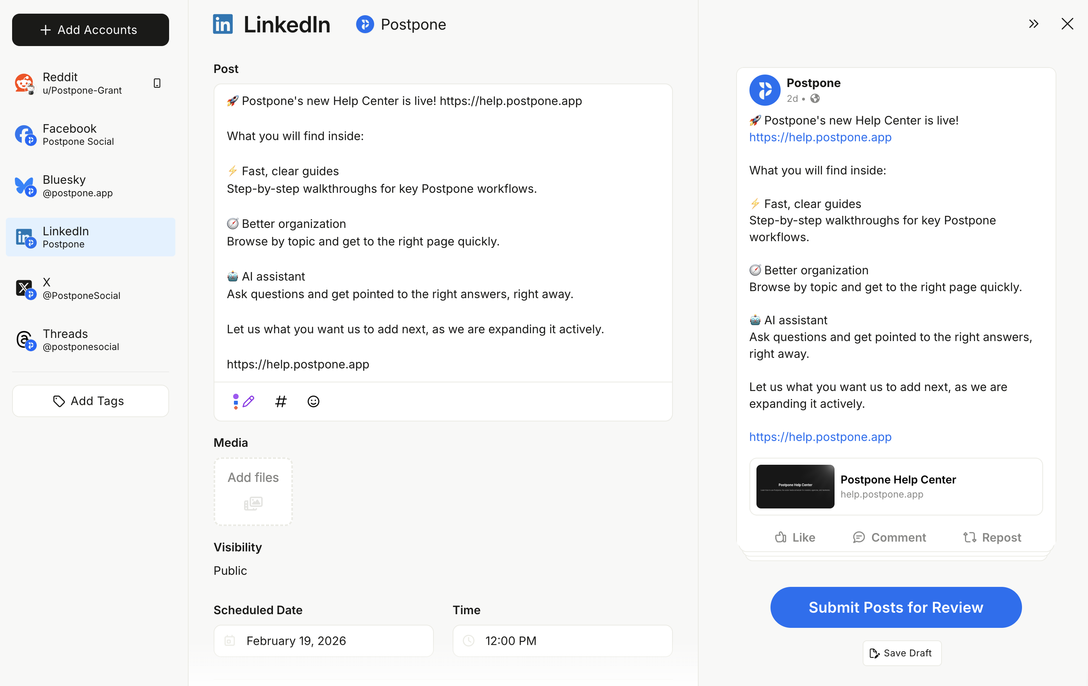The image size is (1088, 686).
Task: Open the Scheduled Date picker for February 19
Action: (x=323, y=640)
